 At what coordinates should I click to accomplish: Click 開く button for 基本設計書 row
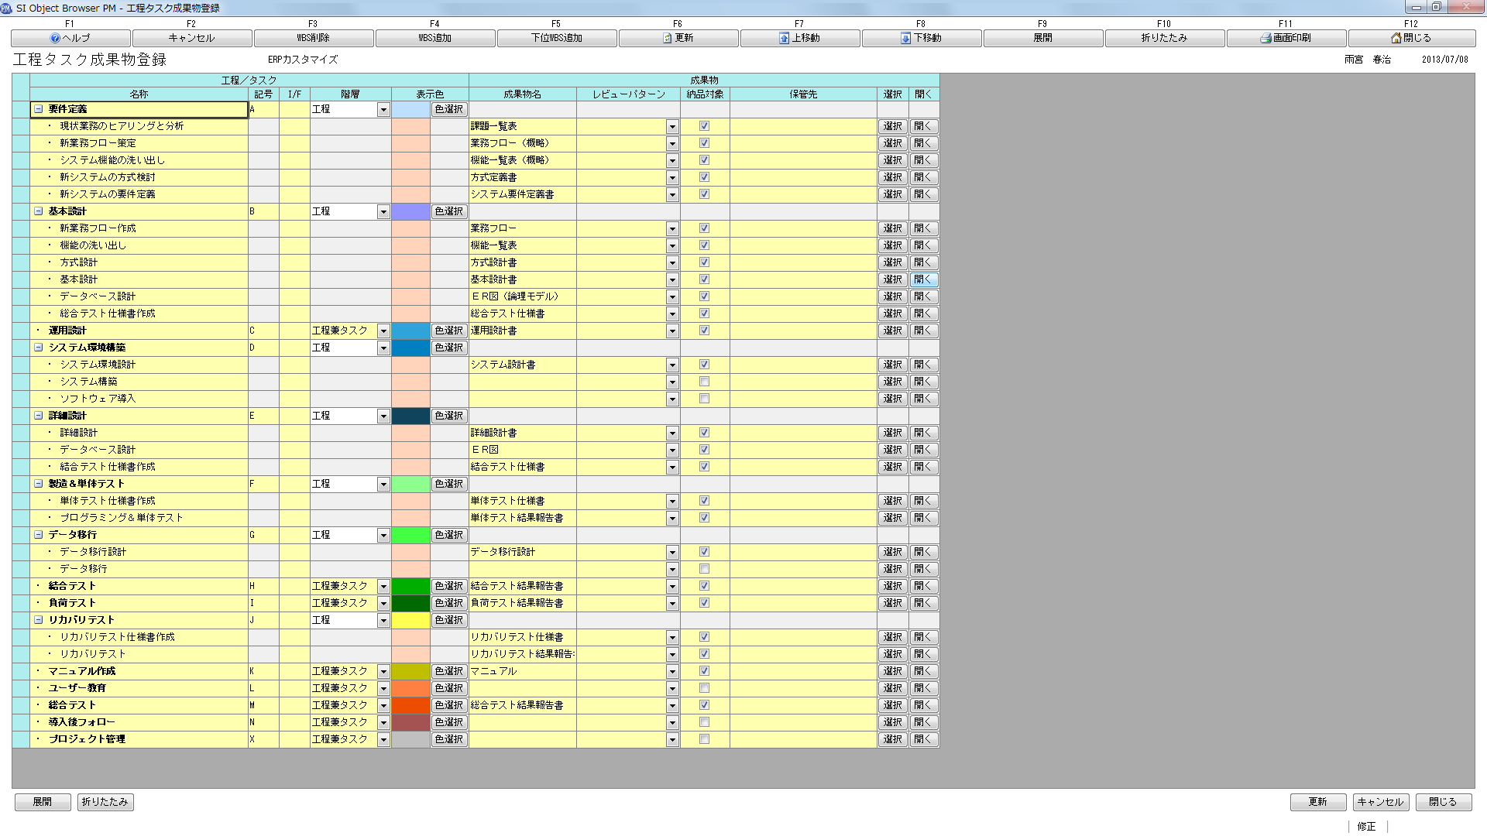click(923, 279)
